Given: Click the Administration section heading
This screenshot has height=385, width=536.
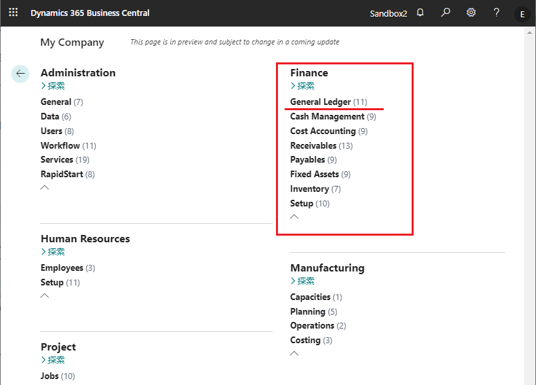Looking at the screenshot, I should tap(78, 73).
